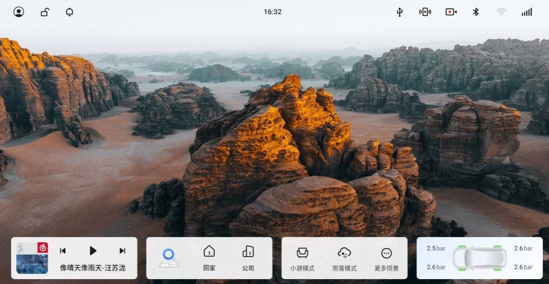Viewport: 549px width, 284px height.
Task: Tap the phone vibration icon
Action: pos(425,12)
